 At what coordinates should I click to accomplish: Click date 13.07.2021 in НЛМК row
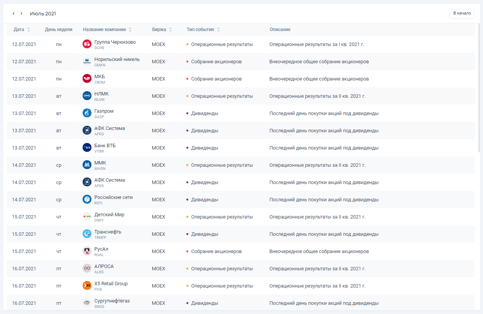[x=24, y=96]
